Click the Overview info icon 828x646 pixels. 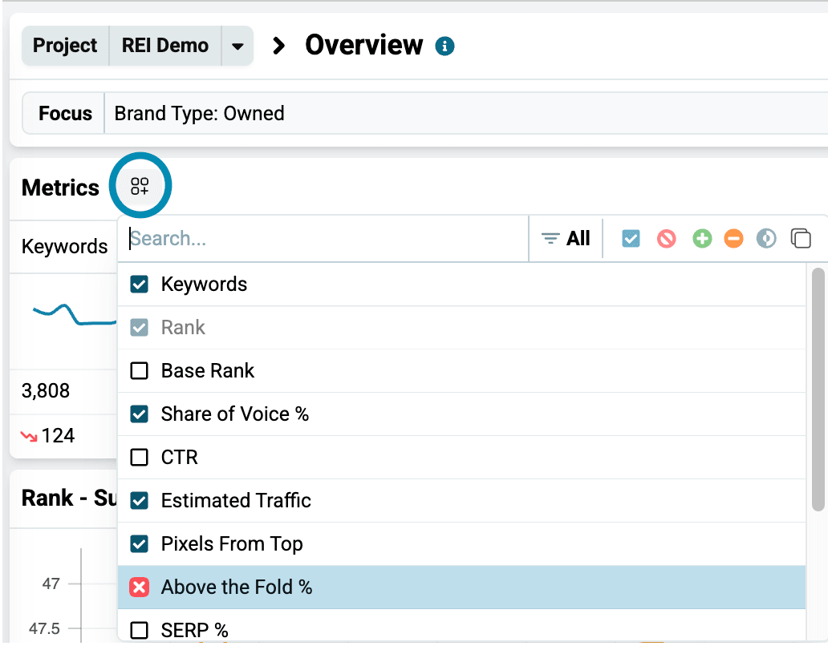[x=444, y=46]
